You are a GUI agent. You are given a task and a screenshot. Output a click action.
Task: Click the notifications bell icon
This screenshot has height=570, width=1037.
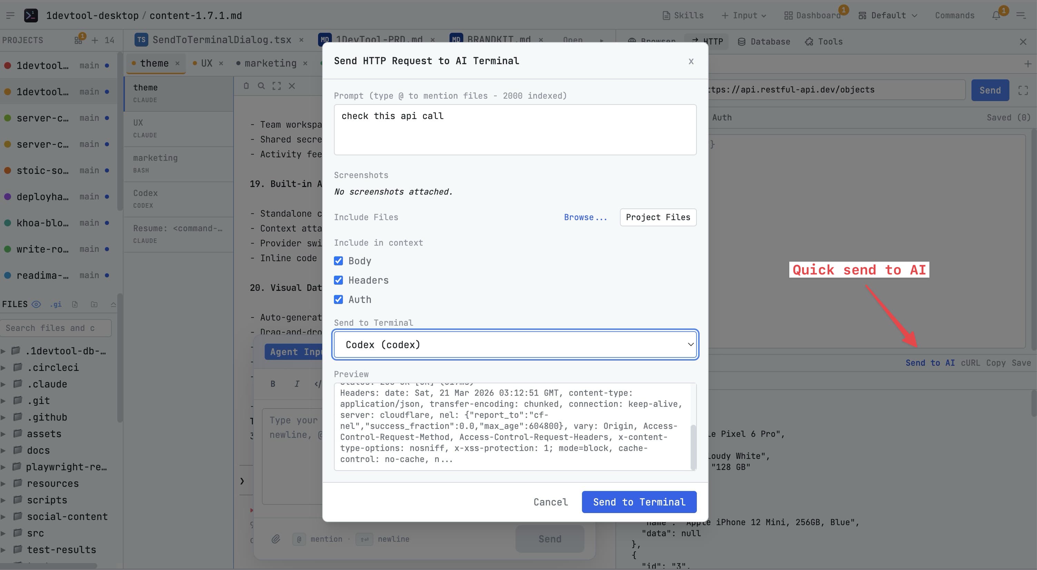996,15
